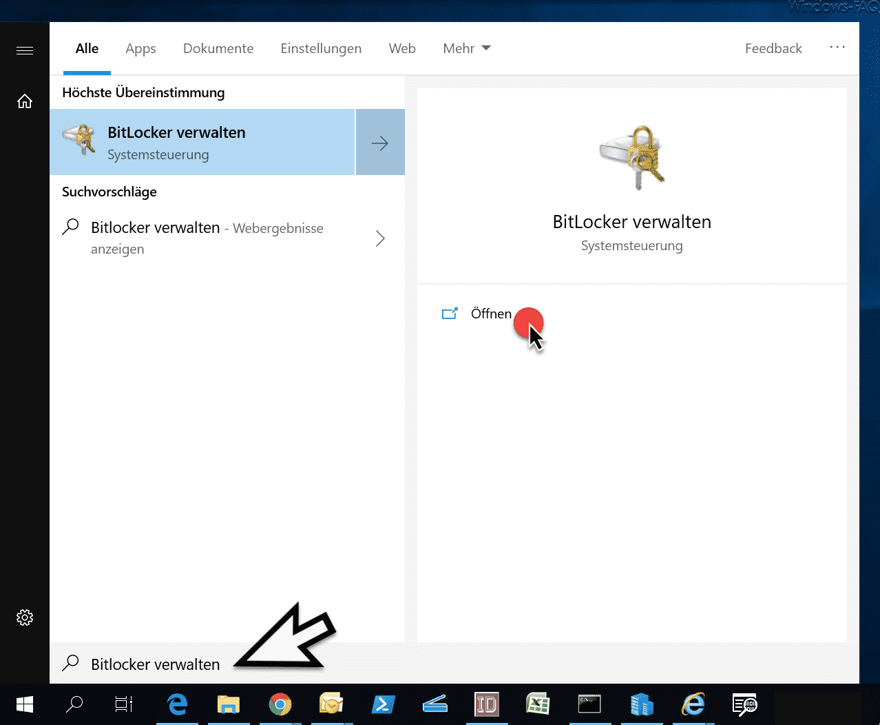Image resolution: width=880 pixels, height=725 pixels.
Task: Click the Öffnen action
Action: [x=491, y=314]
